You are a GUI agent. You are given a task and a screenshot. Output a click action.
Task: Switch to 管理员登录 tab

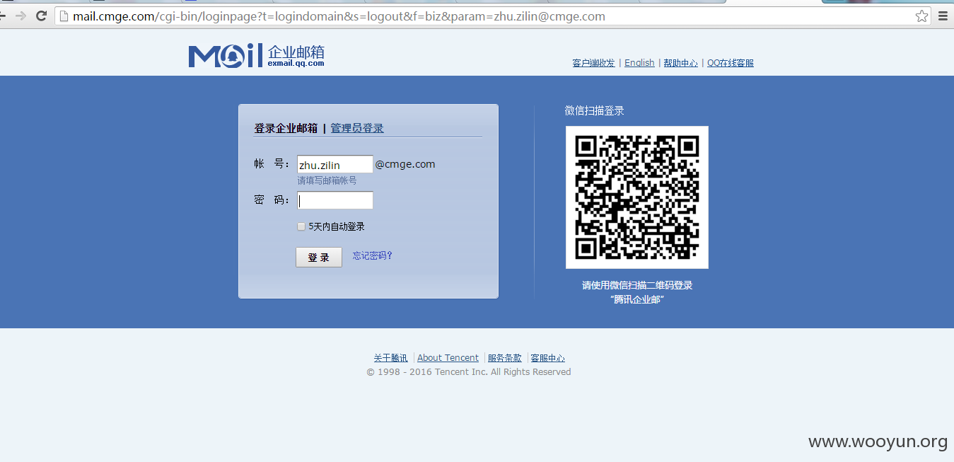[x=357, y=128]
